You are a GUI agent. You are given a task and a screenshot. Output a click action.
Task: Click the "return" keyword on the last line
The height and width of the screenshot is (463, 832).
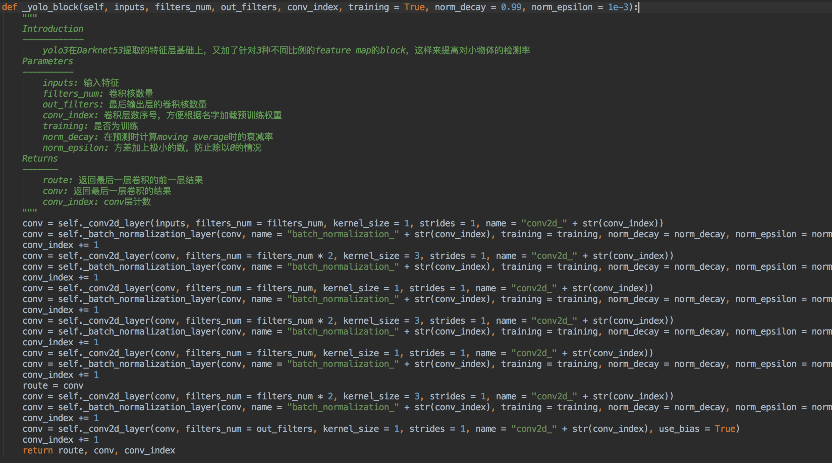pos(38,450)
